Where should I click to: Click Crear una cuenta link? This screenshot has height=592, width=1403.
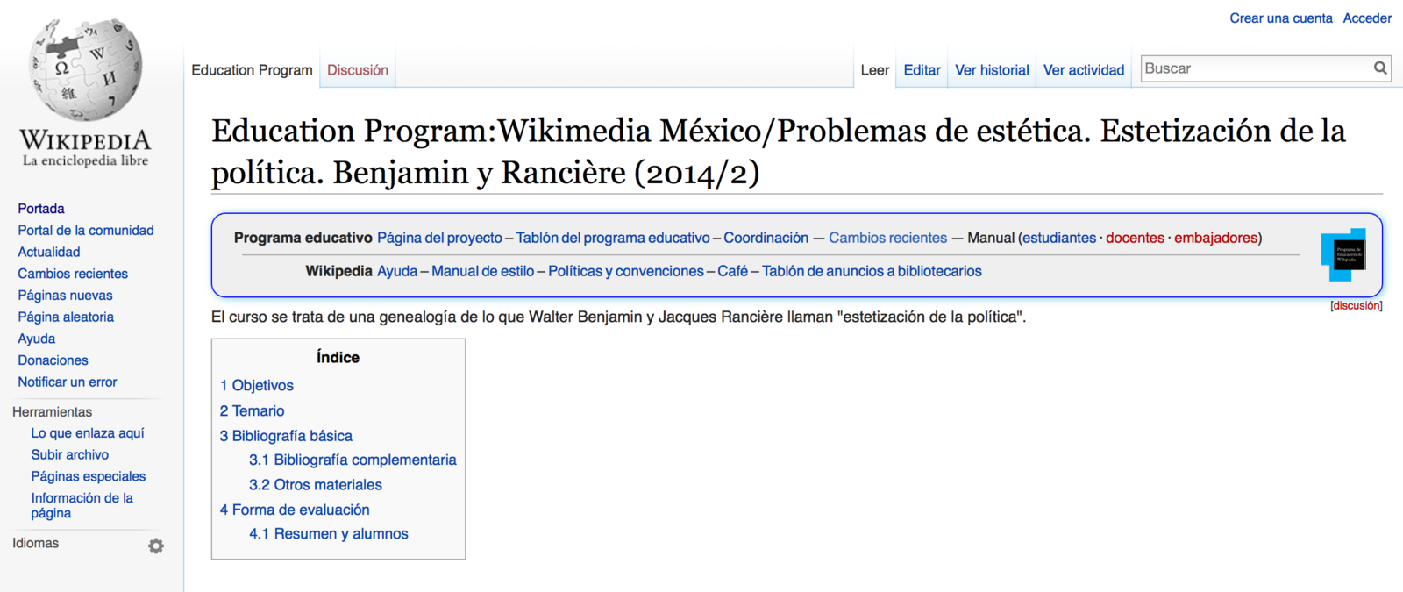[x=1280, y=18]
